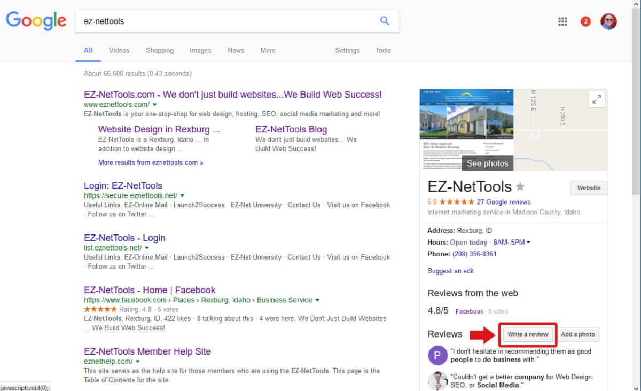This screenshot has width=641, height=391.
Task: Click the Google logo
Action: (36, 21)
